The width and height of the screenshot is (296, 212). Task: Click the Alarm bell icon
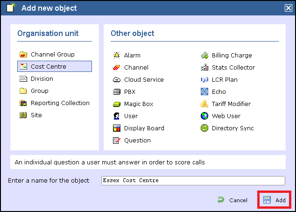116,55
